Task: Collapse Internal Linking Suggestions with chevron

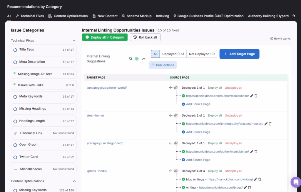Action: click(144, 59)
